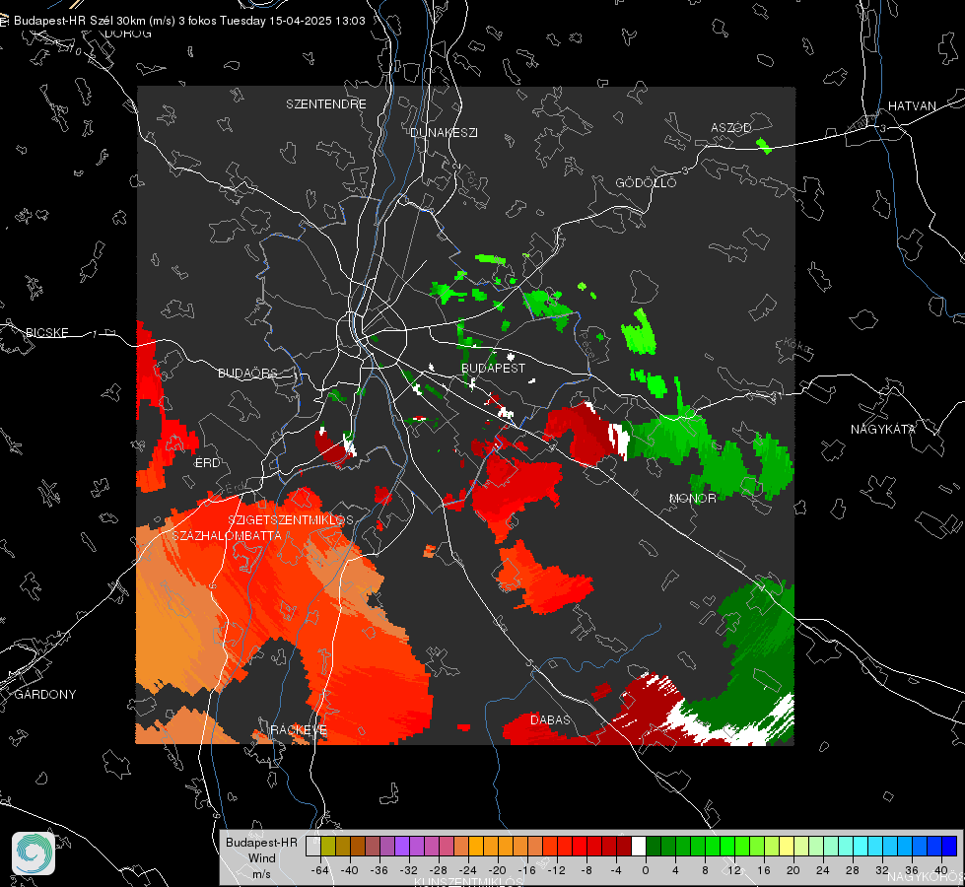The height and width of the screenshot is (887, 965).
Task: Click the GÁRDONY town label
Action: tap(45, 695)
